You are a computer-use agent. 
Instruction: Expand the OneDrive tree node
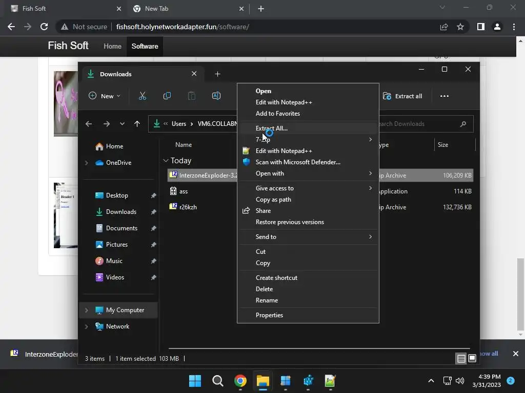(86, 163)
